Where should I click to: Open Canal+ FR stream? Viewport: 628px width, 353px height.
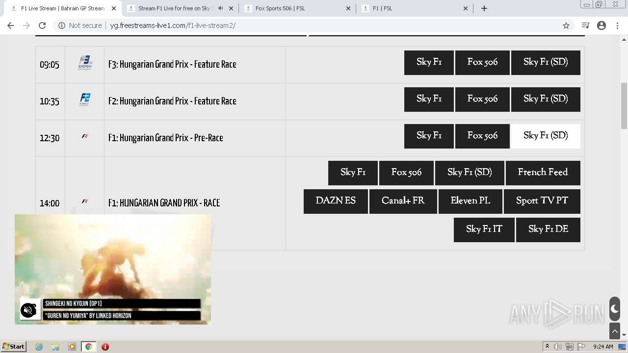403,201
